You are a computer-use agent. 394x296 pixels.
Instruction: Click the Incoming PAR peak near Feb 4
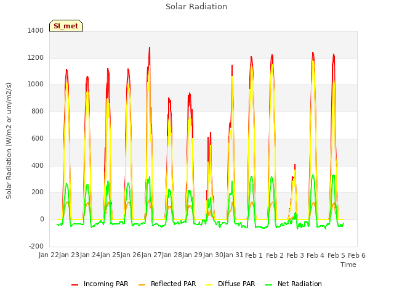pos(313,53)
